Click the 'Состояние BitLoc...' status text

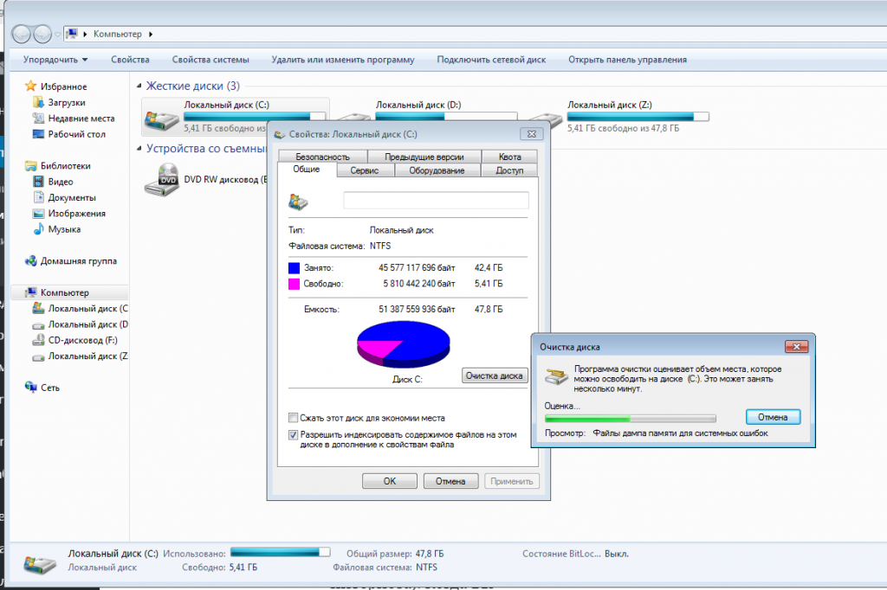pyautogui.click(x=561, y=554)
